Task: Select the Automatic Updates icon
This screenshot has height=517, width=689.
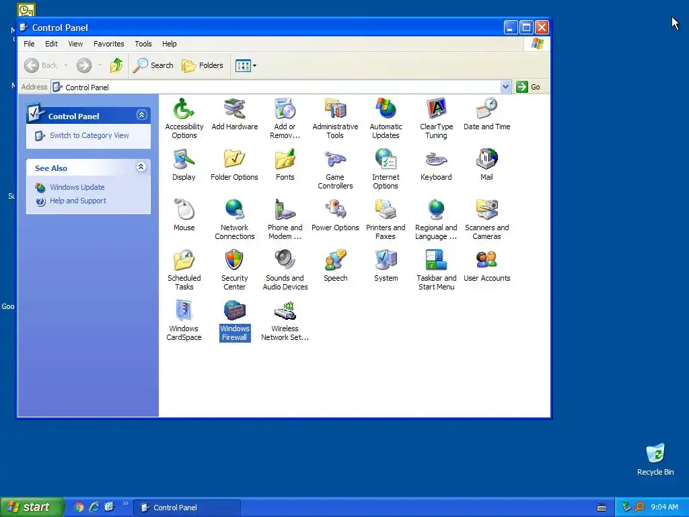Action: click(386, 108)
